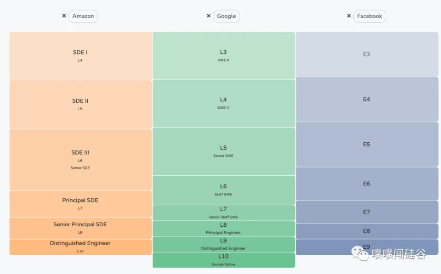Image resolution: width=441 pixels, height=274 pixels.
Task: Select Google L3 SWE II block
Action: pos(224,56)
